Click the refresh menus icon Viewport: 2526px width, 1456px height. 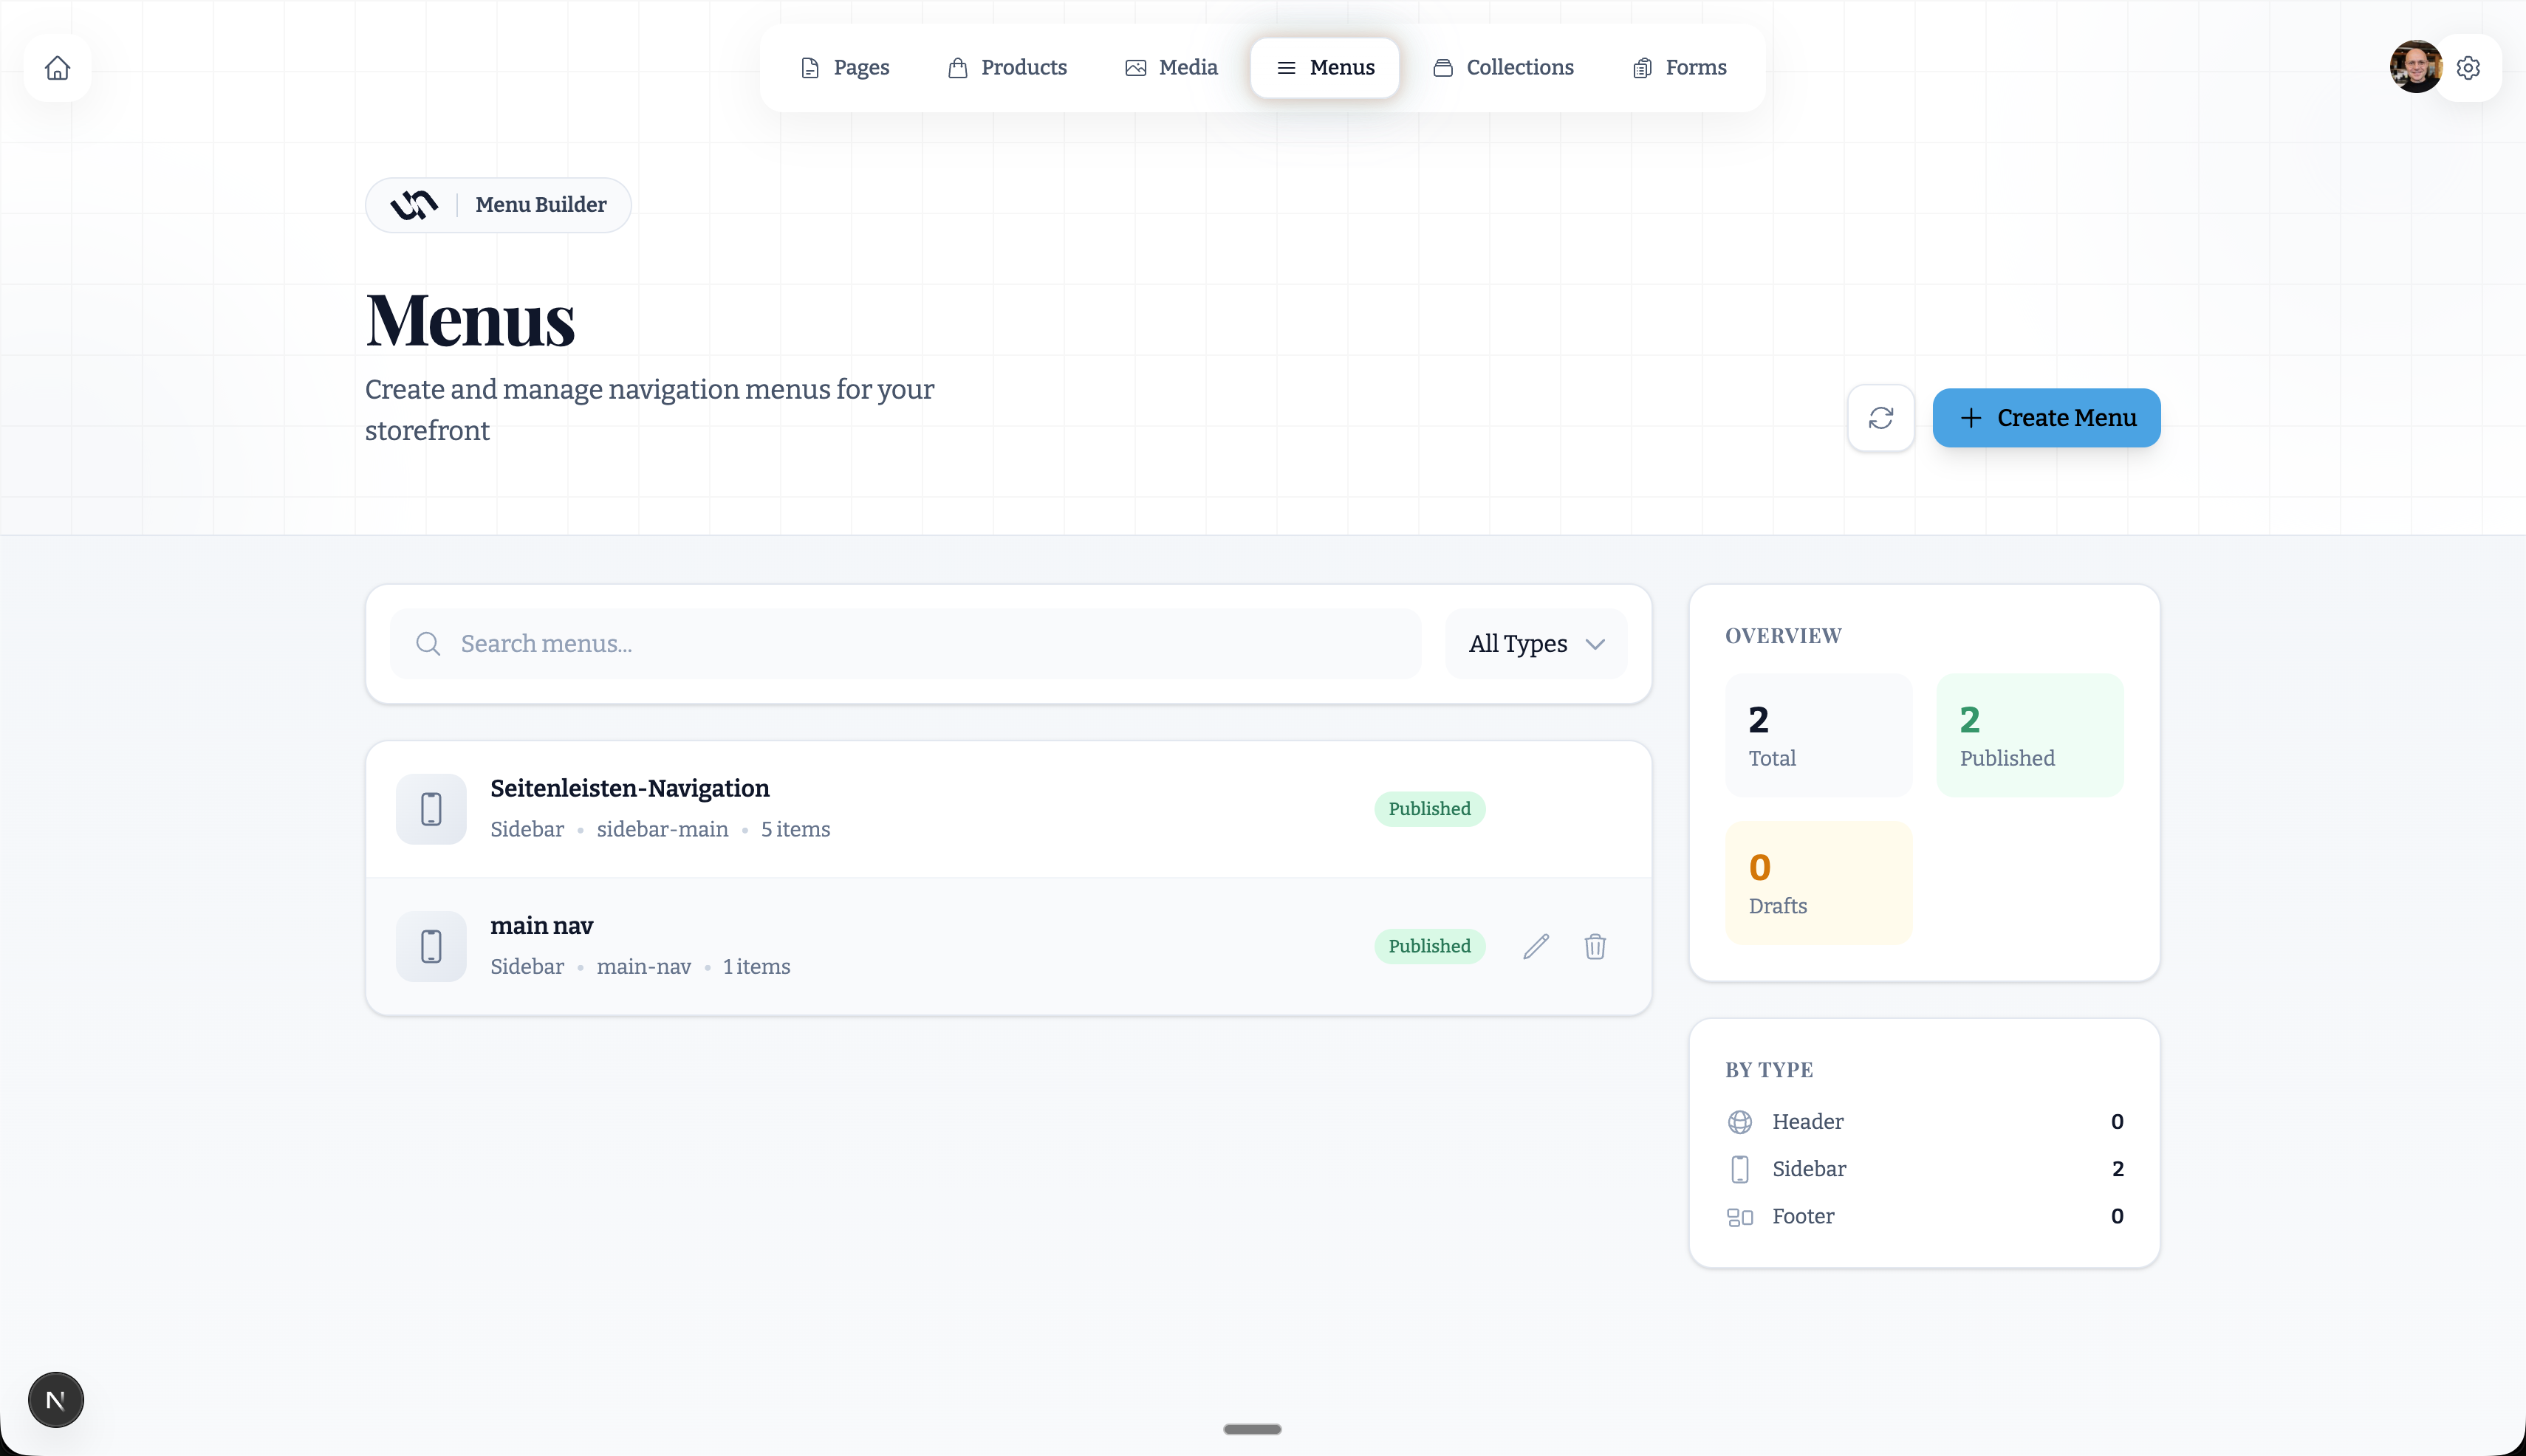click(1880, 418)
